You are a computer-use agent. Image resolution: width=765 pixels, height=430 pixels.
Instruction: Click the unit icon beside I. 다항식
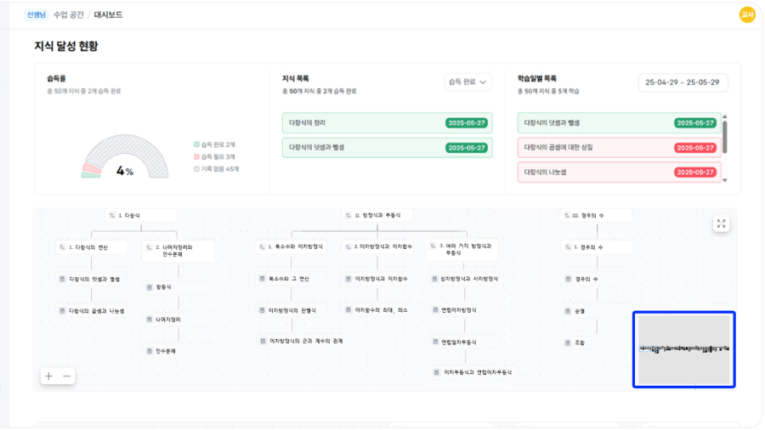pos(111,216)
